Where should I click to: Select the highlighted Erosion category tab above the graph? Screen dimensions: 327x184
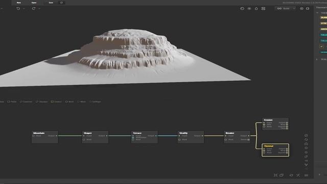point(56,102)
